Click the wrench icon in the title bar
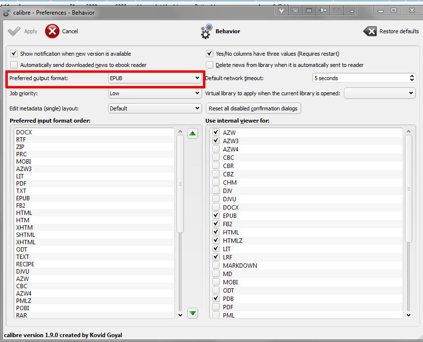 click(282, 11)
